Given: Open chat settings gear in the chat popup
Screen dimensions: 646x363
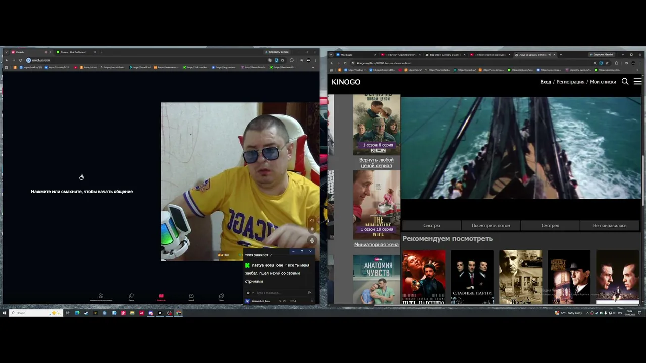Looking at the screenshot, I should tap(312, 301).
